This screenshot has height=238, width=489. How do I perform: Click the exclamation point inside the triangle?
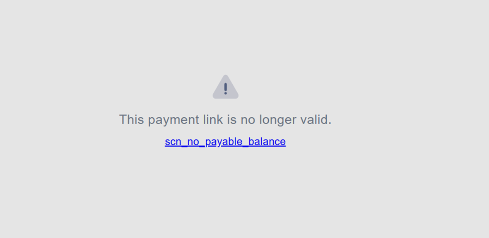(226, 89)
